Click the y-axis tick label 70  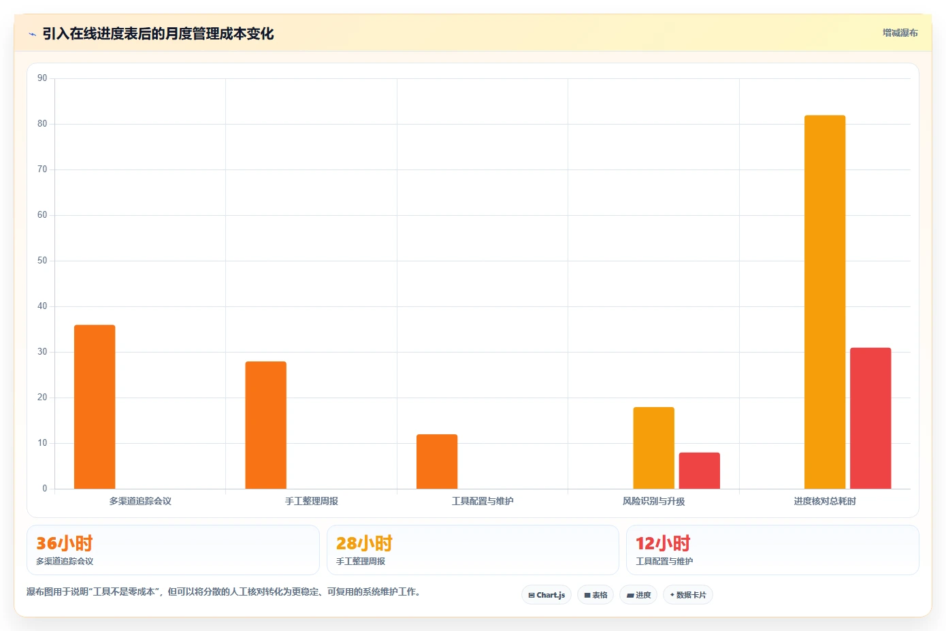[42, 169]
